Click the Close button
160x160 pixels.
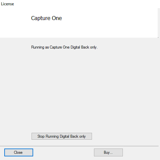(x=19, y=152)
